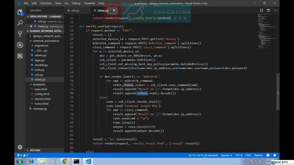Open the Debug view in activity bar
Viewport: 294px width, 165px height.
(x=20, y=45)
